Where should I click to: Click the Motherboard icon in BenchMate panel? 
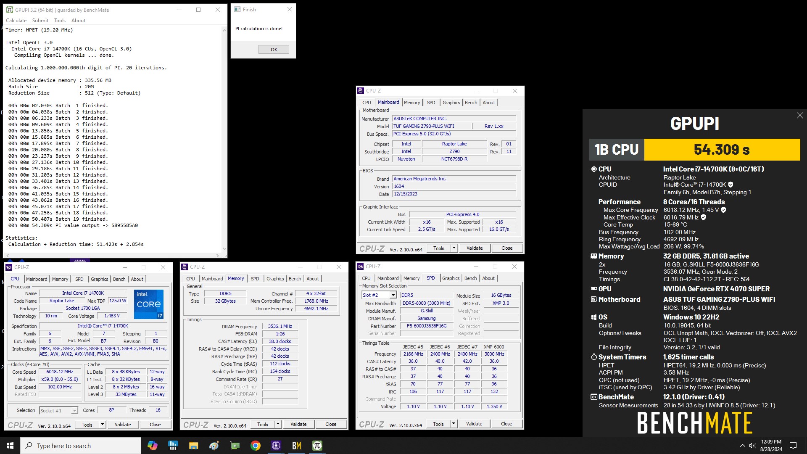(594, 299)
